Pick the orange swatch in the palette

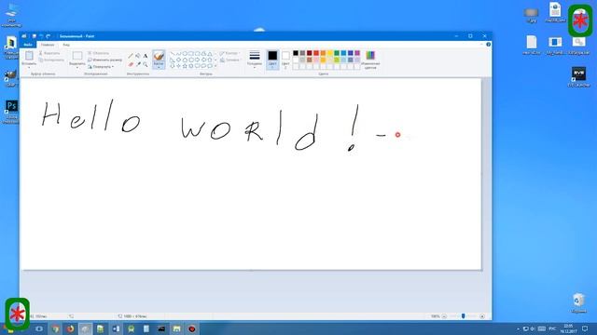click(x=323, y=53)
